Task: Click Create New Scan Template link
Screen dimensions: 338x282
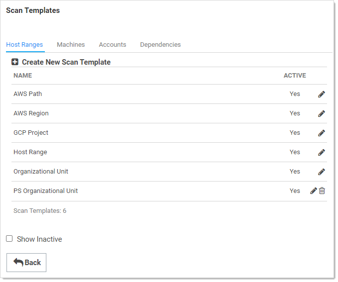Action: pyautogui.click(x=66, y=62)
